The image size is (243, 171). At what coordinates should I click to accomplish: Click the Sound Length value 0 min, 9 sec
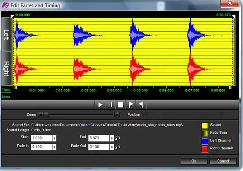pyautogui.click(x=41, y=130)
